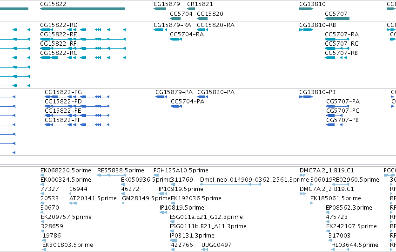Select the EK242107.5prime label
Viewport: 396px width, 252px height.
tap(351, 226)
